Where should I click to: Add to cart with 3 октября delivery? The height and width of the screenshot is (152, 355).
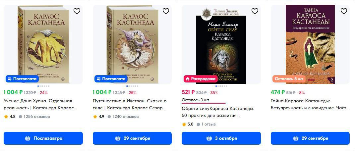[x=221, y=138]
